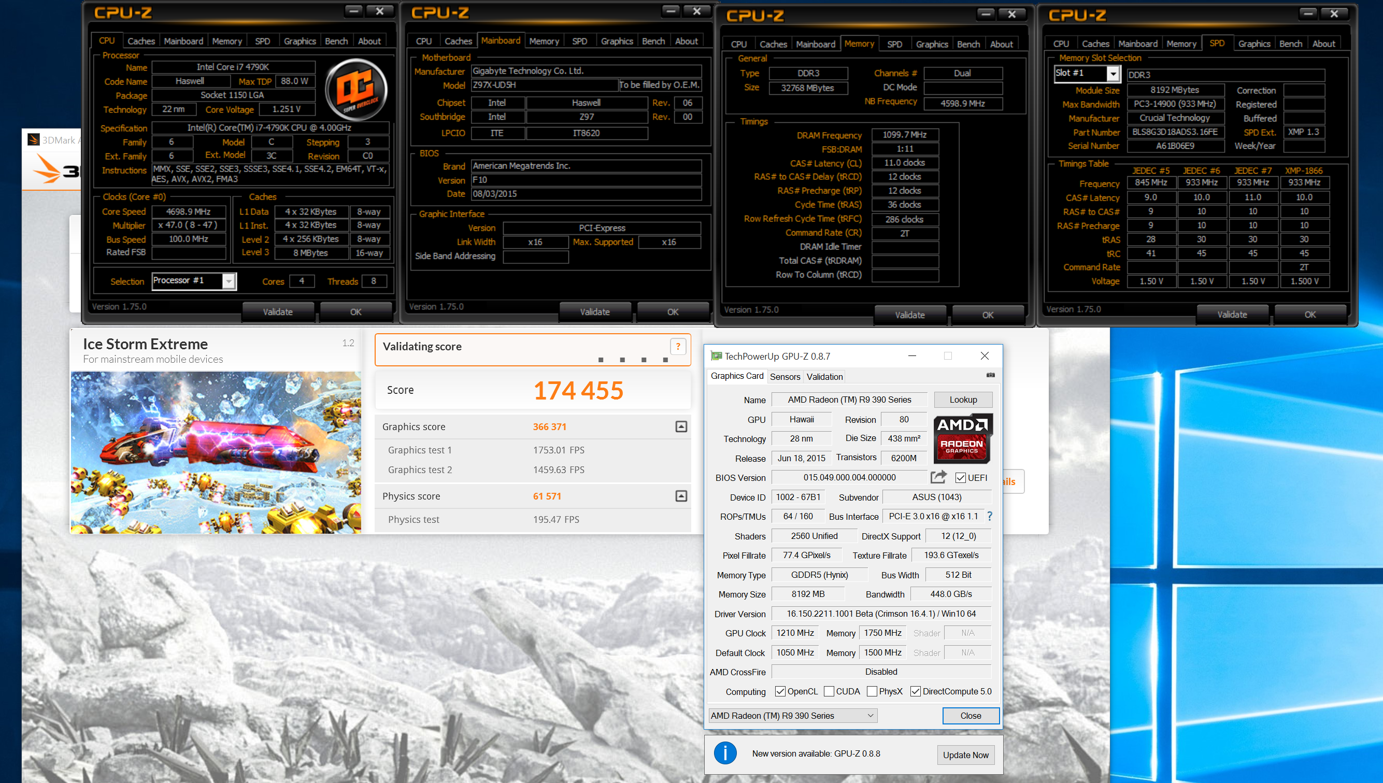
Task: Click the Multiplier x 47.0 field
Action: click(x=188, y=225)
